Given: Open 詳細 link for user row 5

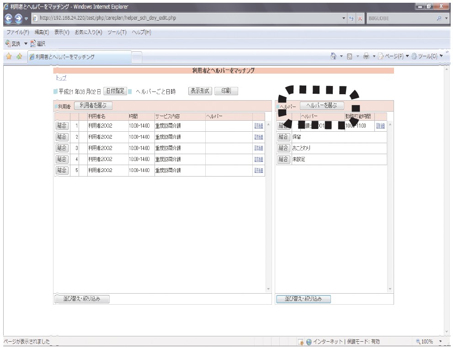Looking at the screenshot, I should [259, 170].
